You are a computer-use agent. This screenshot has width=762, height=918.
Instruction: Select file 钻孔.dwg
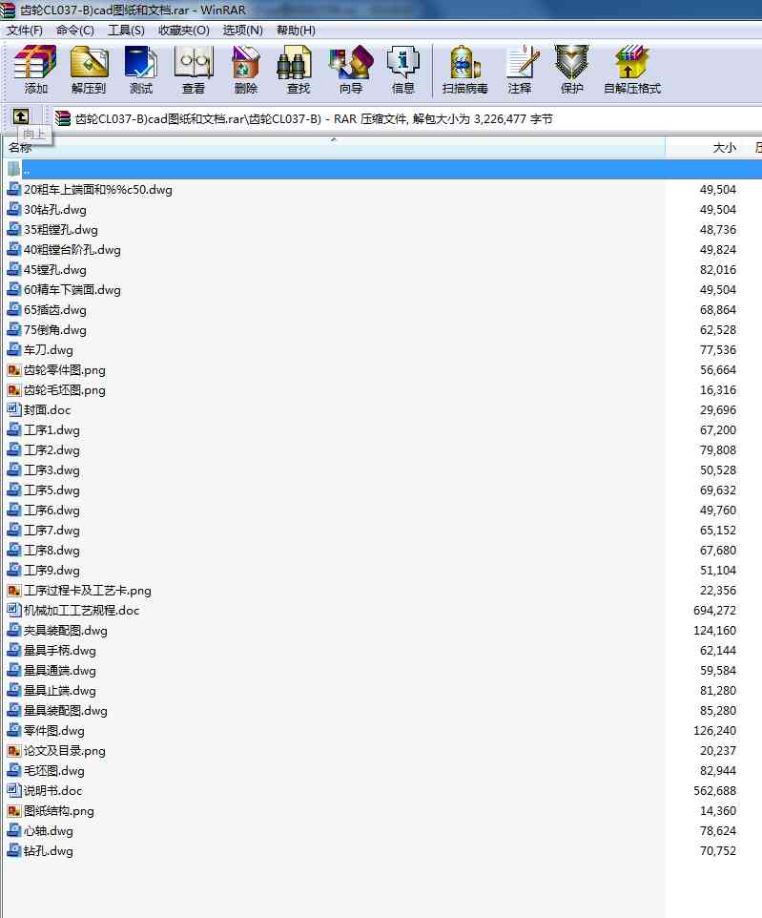click(49, 850)
